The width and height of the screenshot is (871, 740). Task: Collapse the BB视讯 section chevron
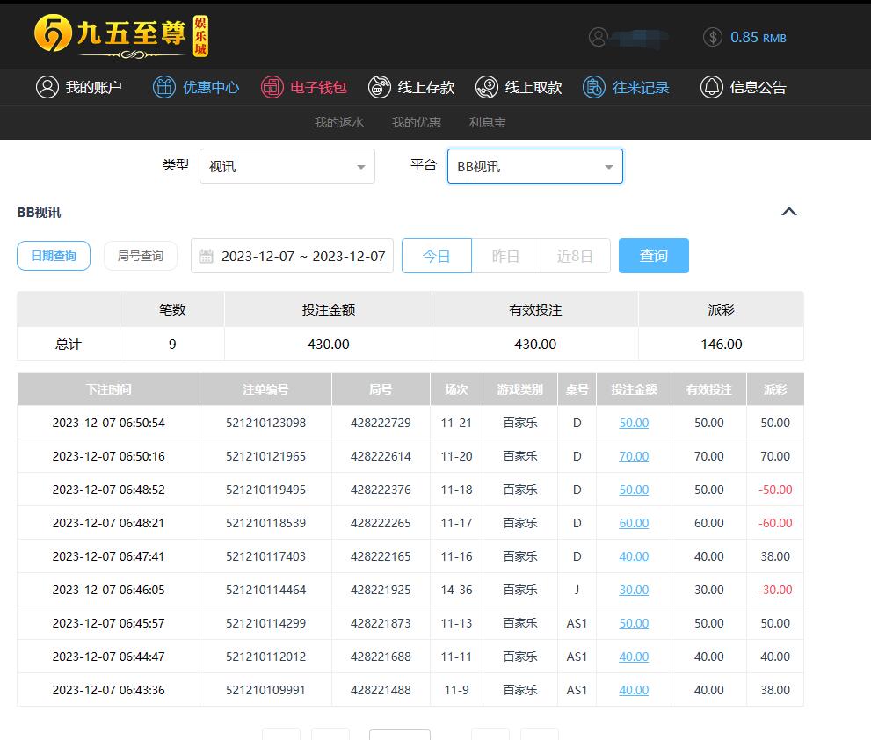788,212
